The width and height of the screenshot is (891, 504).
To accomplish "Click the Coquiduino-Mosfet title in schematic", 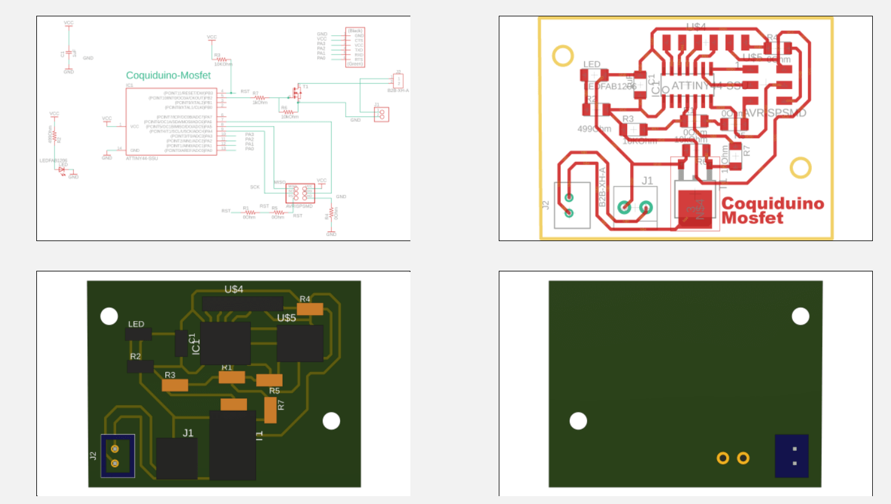I will coord(168,76).
